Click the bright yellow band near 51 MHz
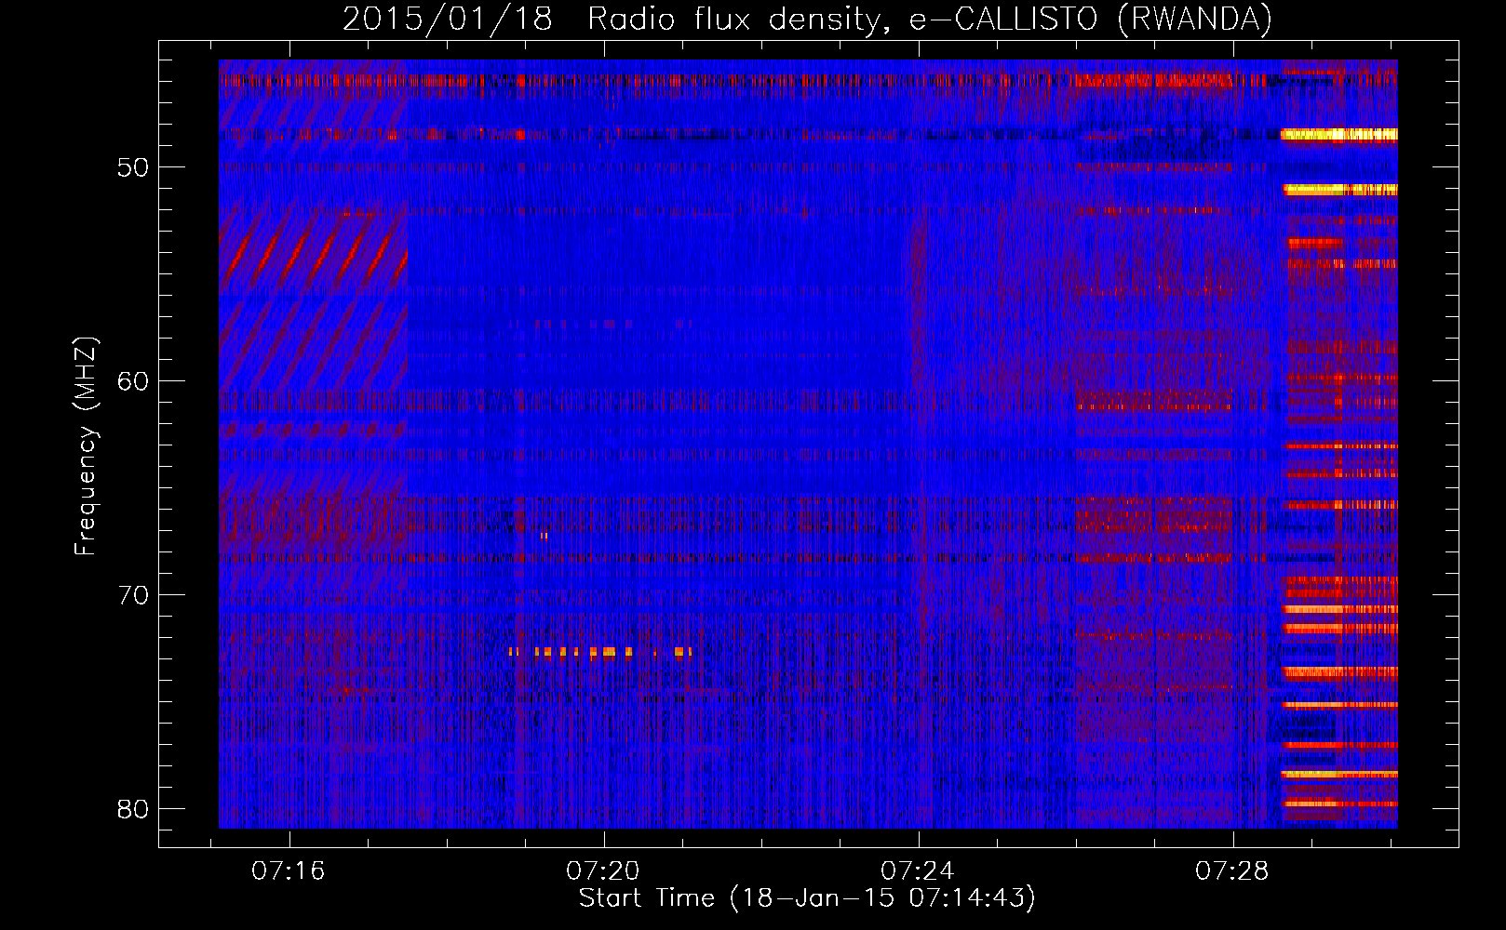Viewport: 1506px width, 930px height. click(1340, 190)
